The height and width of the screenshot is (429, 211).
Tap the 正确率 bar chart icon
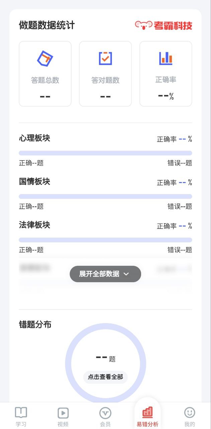(166, 58)
